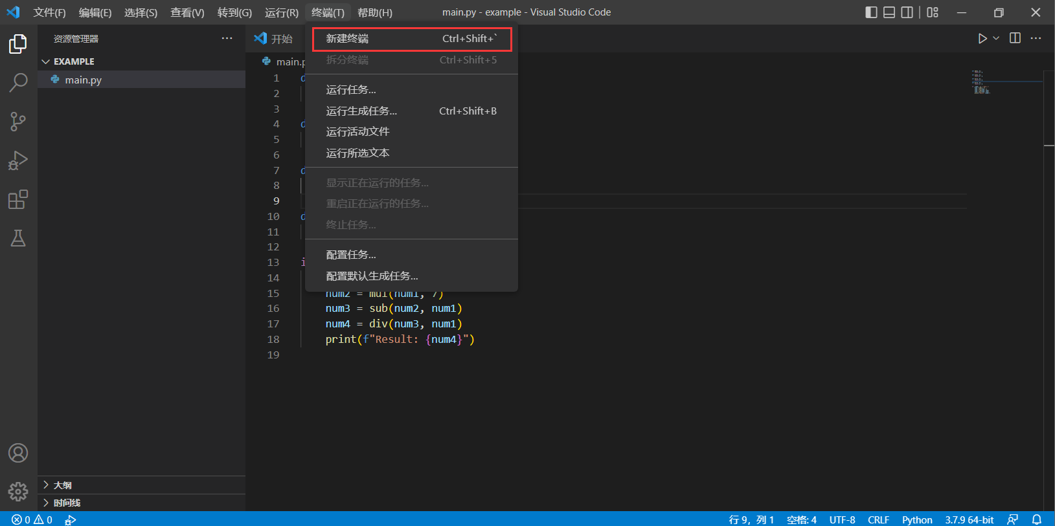Open the Source Control view

[x=18, y=122]
